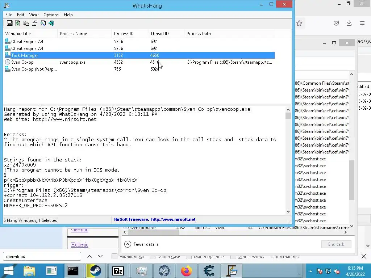Collapse Task Manager with Fewer details
This screenshot has width=371, height=278.
tap(141, 244)
